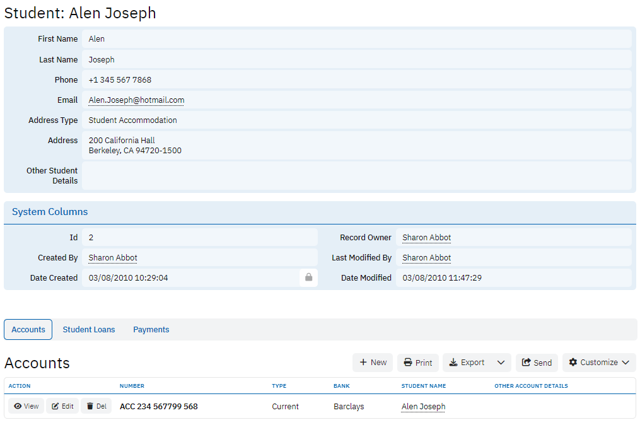
Task: Expand the Export dropdown arrow
Action: tap(501, 363)
